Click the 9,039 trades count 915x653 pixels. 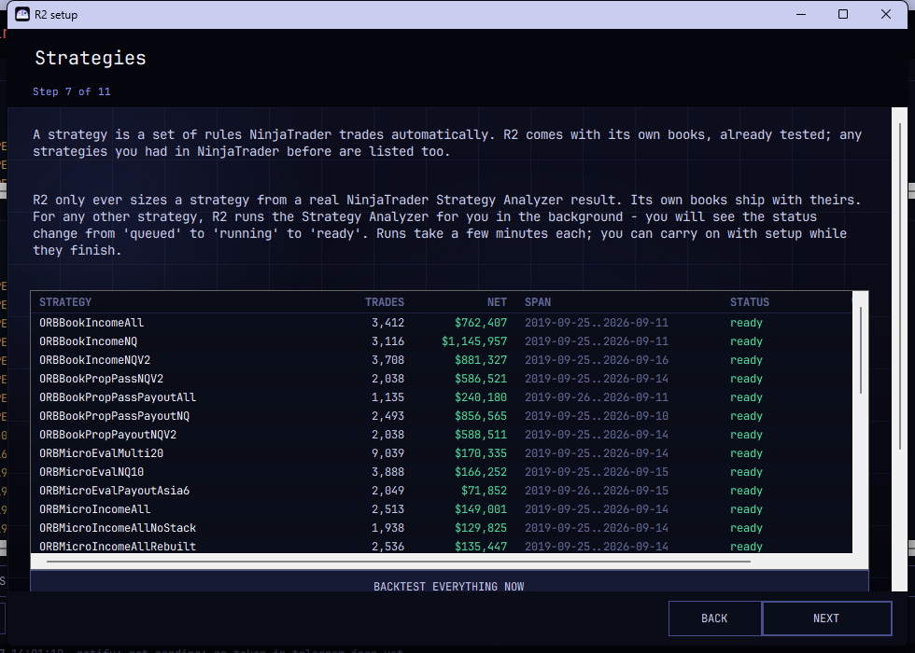point(388,453)
